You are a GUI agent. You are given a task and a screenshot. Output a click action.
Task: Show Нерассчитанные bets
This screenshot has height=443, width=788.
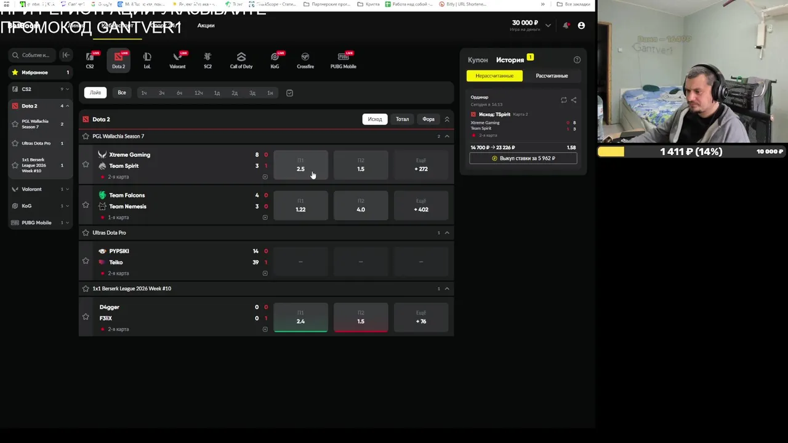click(x=494, y=76)
